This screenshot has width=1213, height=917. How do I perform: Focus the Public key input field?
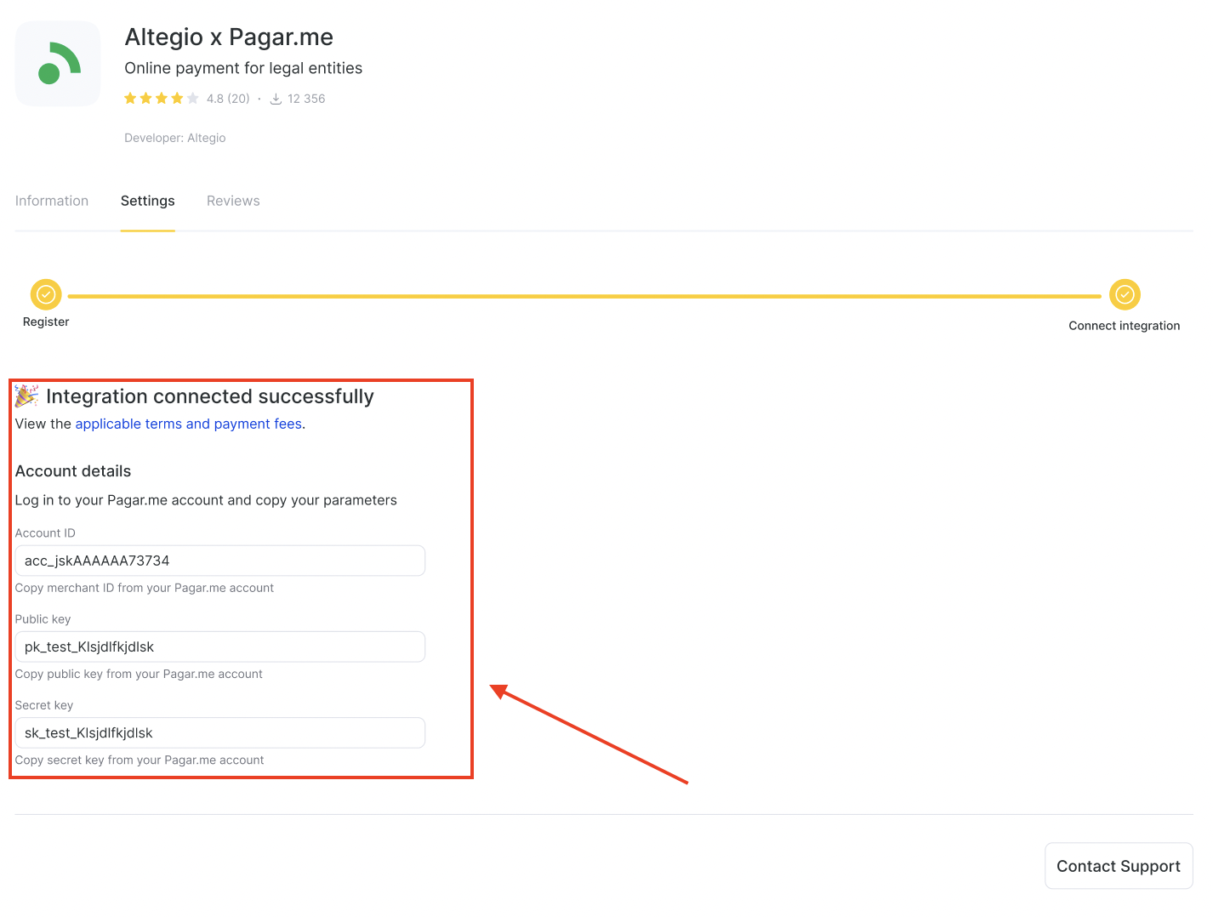coord(220,646)
